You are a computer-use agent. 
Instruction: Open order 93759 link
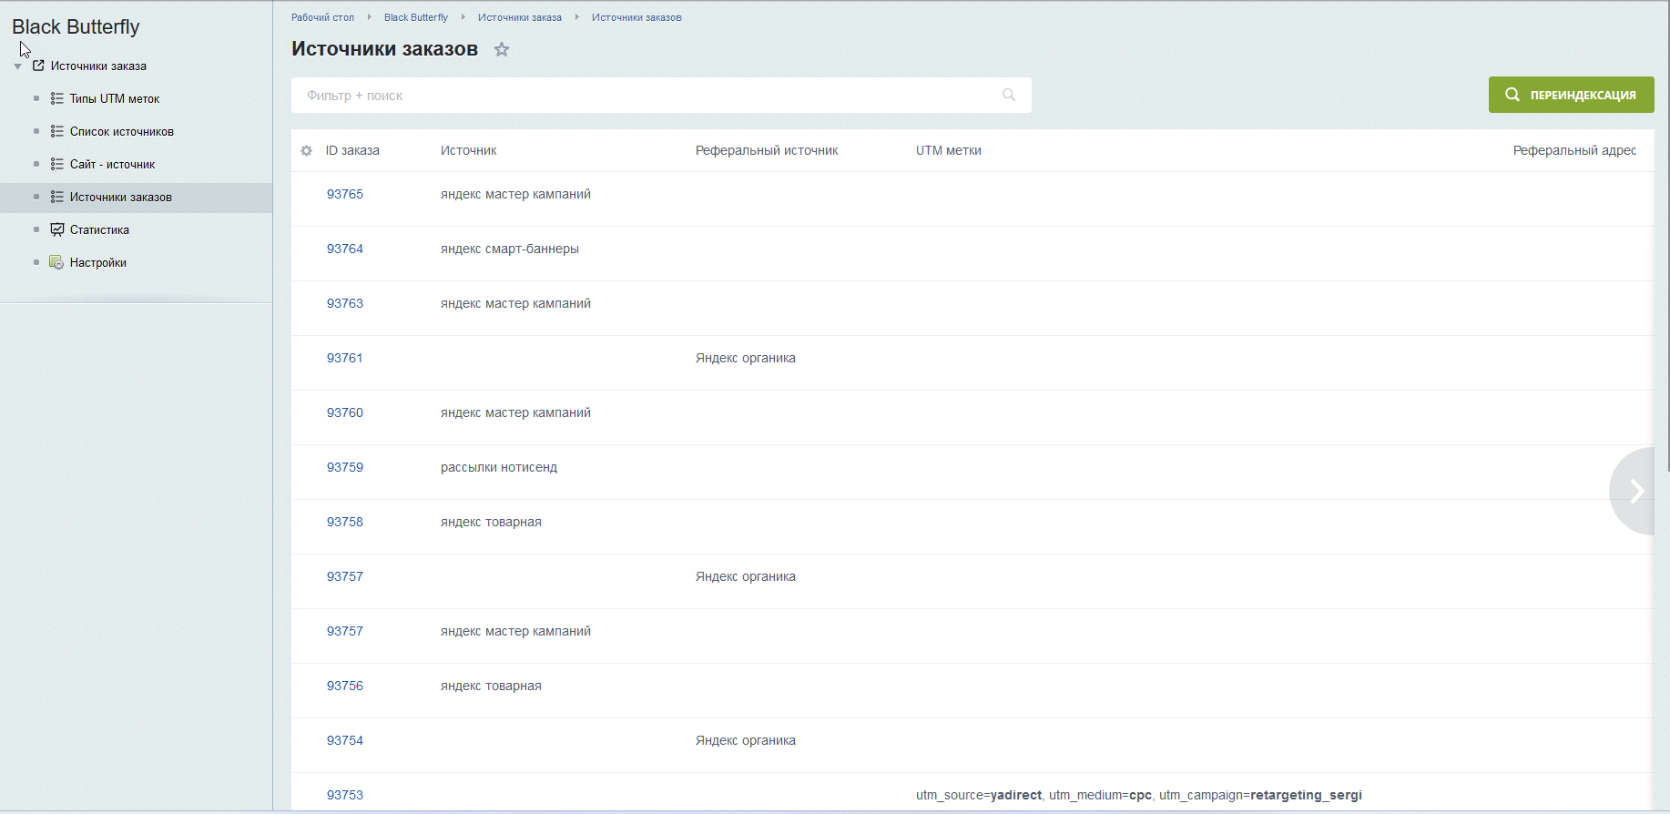click(344, 467)
